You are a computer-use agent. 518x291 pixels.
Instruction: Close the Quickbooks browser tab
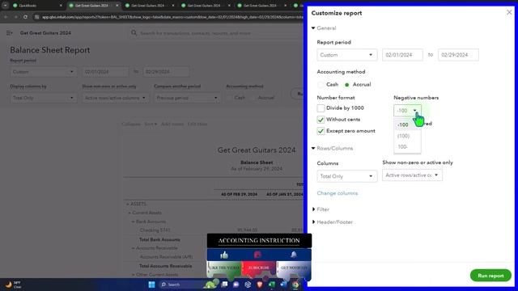(61, 6)
